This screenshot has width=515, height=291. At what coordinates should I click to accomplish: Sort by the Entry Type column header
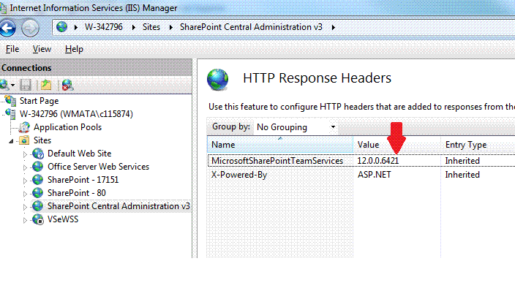(x=478, y=145)
